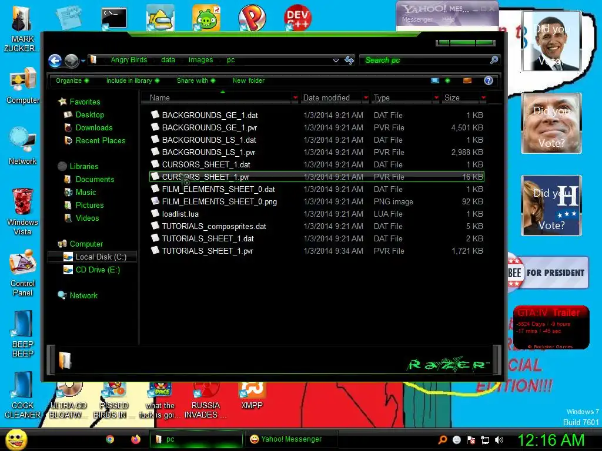The height and width of the screenshot is (451, 602).
Task: Click the images breadcrumb segment
Action: 200,60
